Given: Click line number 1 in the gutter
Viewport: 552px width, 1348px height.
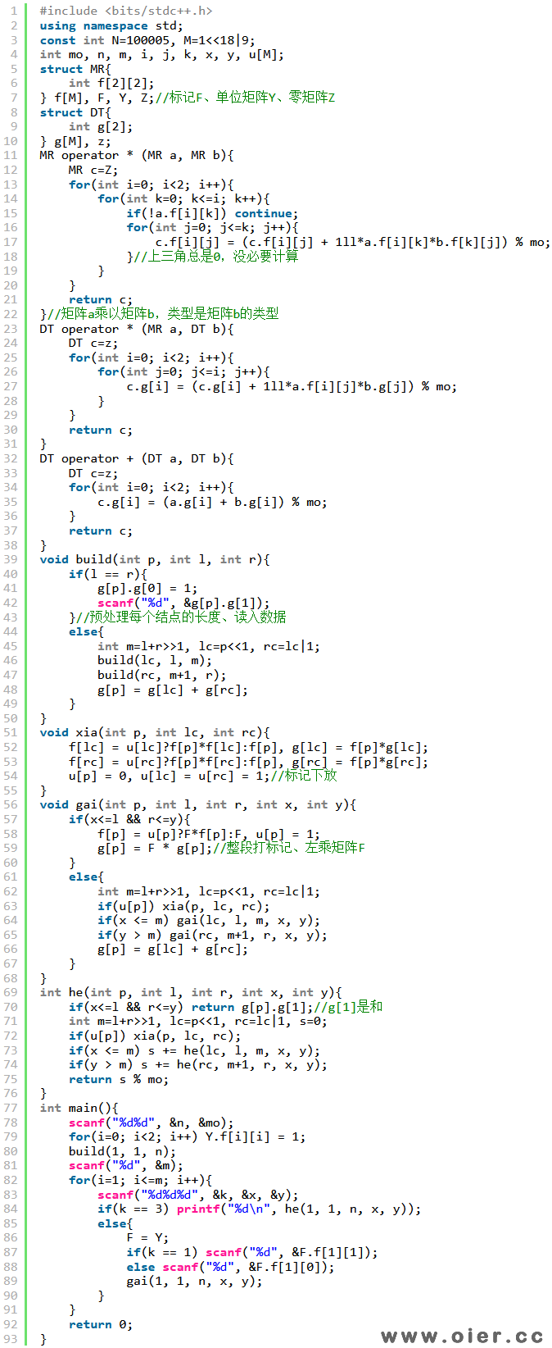Looking at the screenshot, I should pyautogui.click(x=14, y=11).
